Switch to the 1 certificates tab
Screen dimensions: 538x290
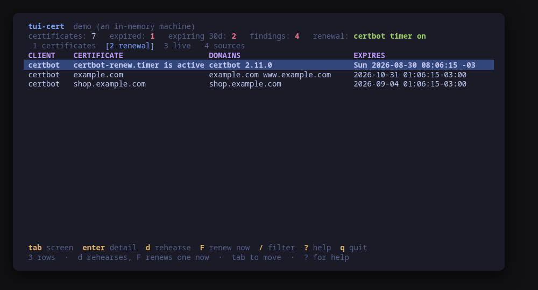pyautogui.click(x=64, y=46)
